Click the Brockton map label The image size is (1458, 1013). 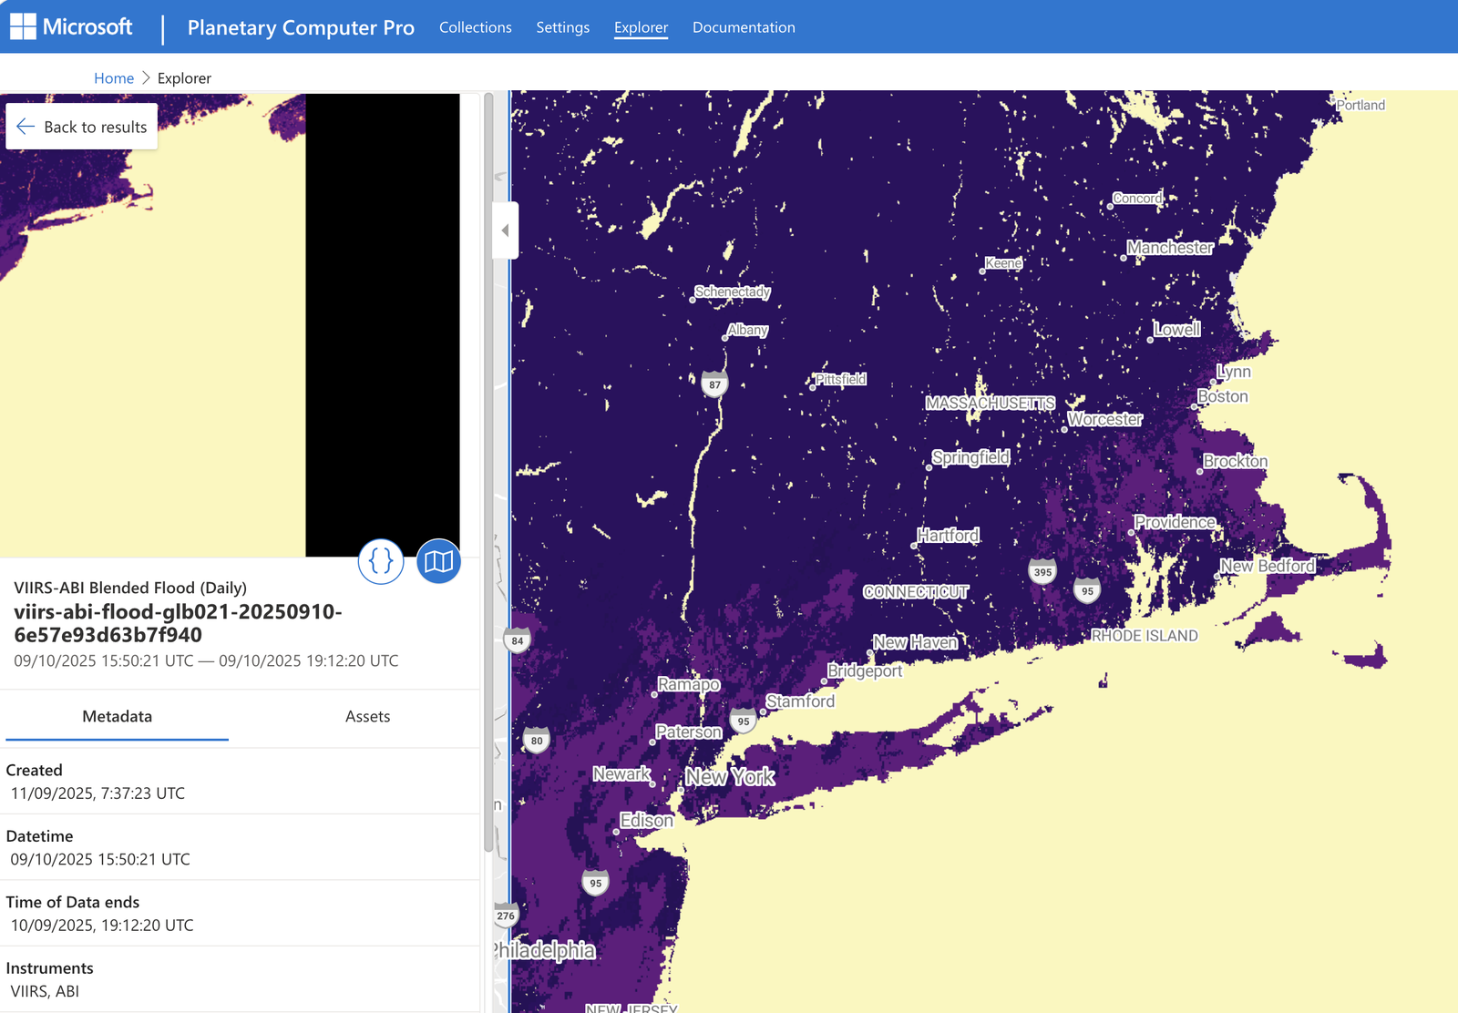tap(1236, 461)
